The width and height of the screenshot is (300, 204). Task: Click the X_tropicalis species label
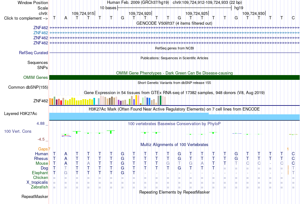(37, 182)
